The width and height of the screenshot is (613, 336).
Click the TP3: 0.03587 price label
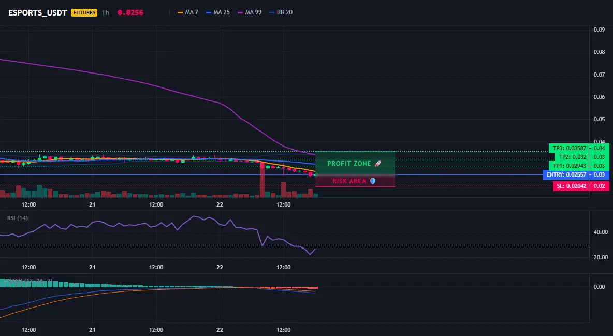click(x=568, y=148)
